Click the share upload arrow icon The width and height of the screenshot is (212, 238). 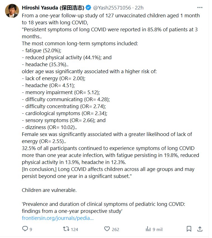tap(200, 229)
